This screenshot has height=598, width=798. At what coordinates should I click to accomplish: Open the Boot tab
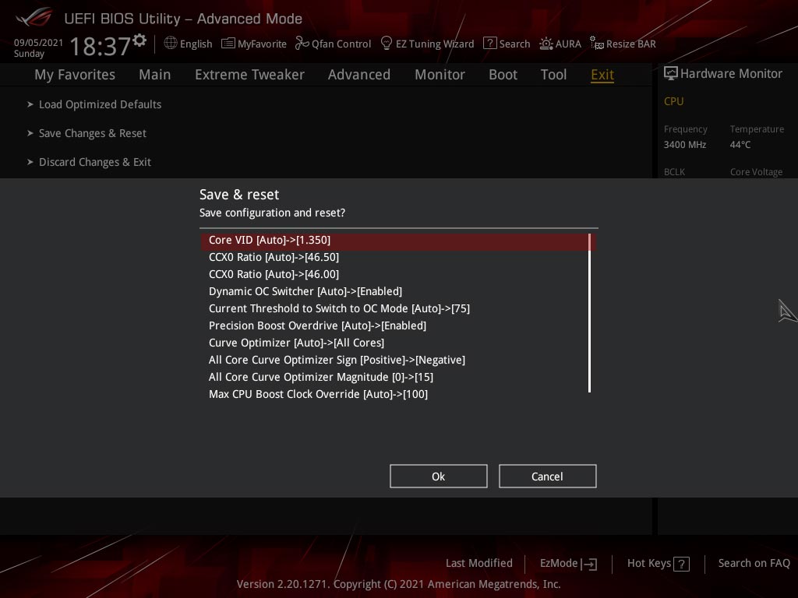pyautogui.click(x=503, y=75)
